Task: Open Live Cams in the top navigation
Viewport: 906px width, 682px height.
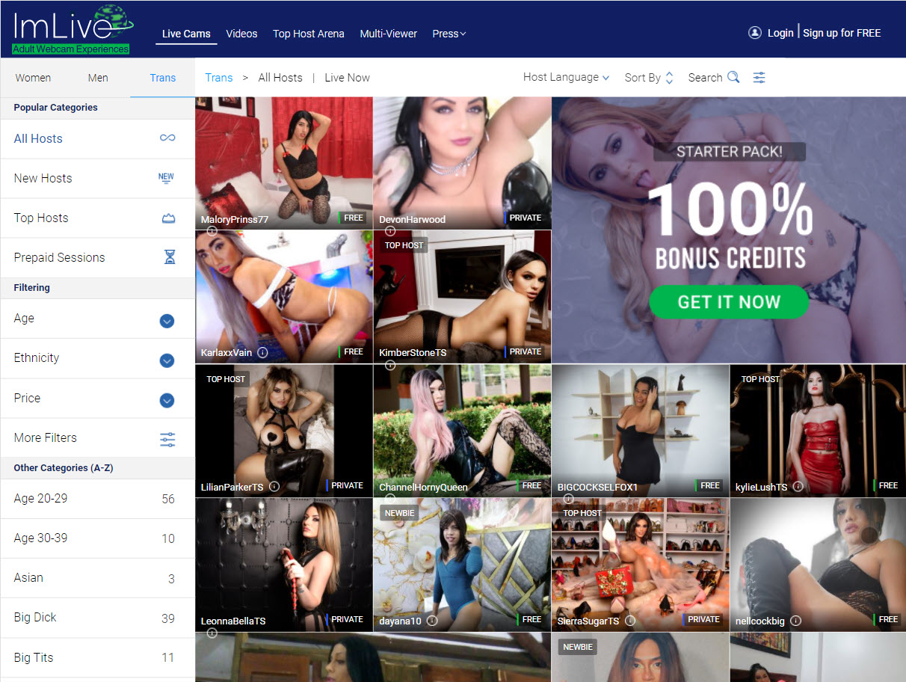Action: (186, 34)
